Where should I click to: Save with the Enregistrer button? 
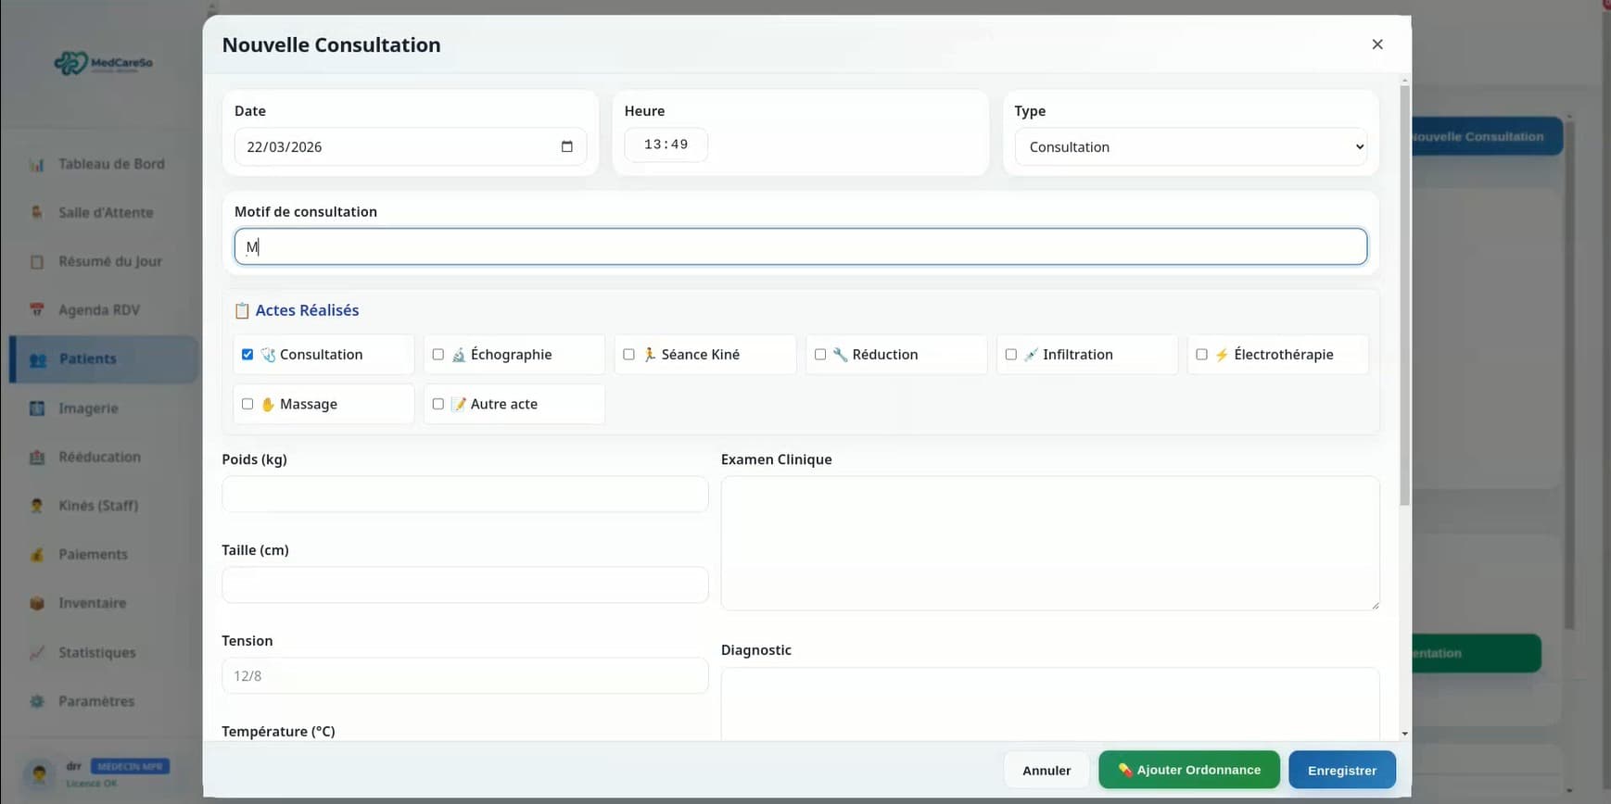tap(1342, 770)
